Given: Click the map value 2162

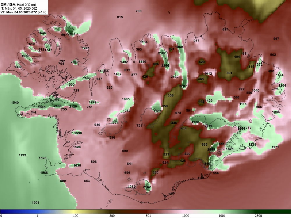Looking at the screenshot, I should 147,187.
